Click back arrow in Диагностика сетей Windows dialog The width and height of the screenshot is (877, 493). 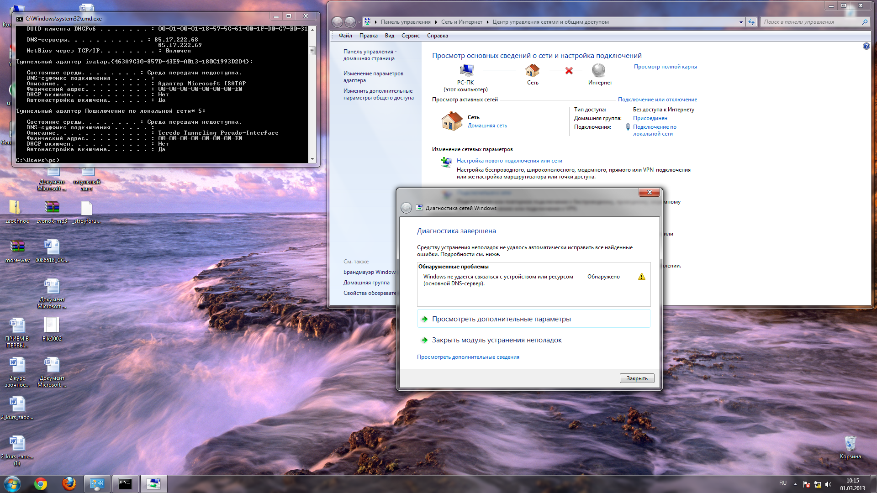coord(406,208)
